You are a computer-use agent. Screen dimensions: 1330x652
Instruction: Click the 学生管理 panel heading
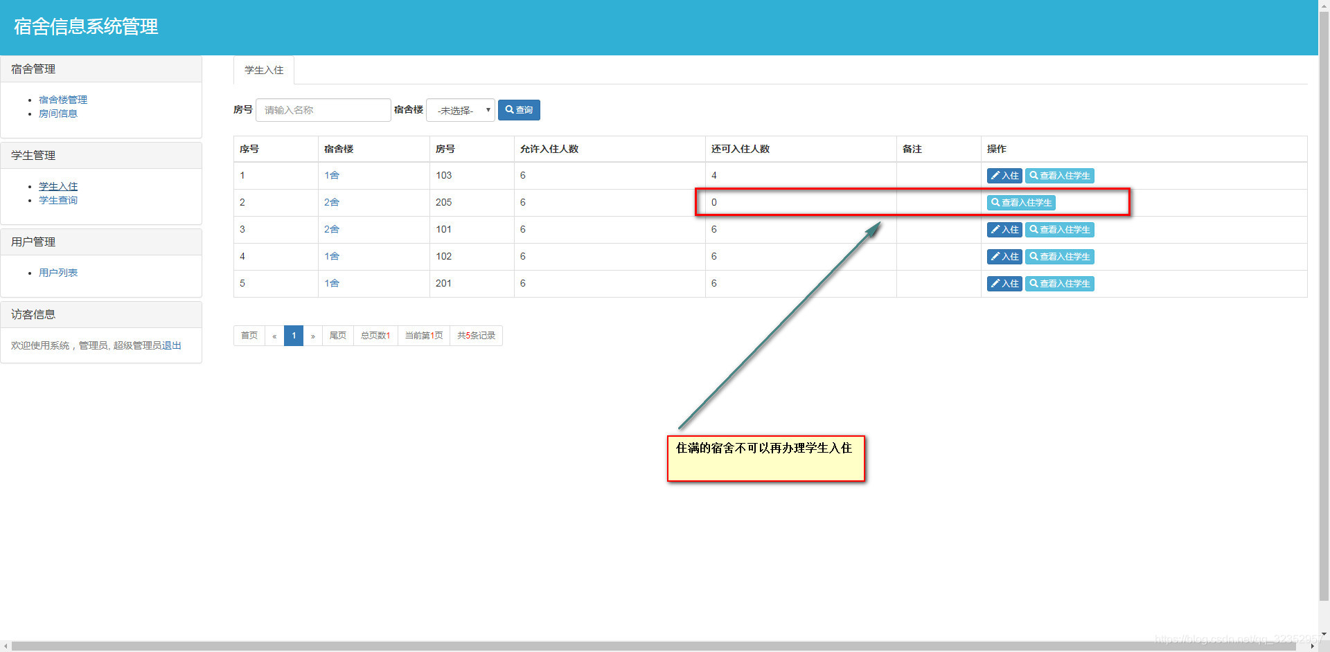(x=101, y=156)
